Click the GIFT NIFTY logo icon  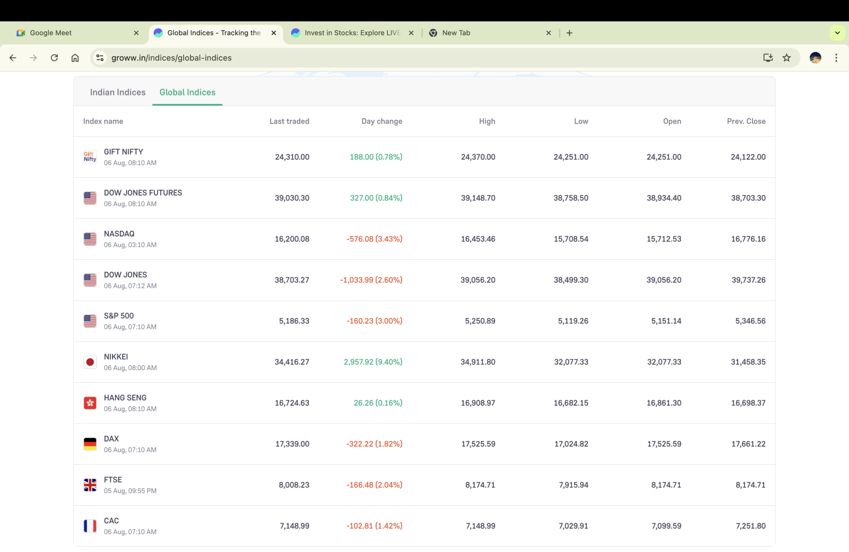(x=90, y=157)
